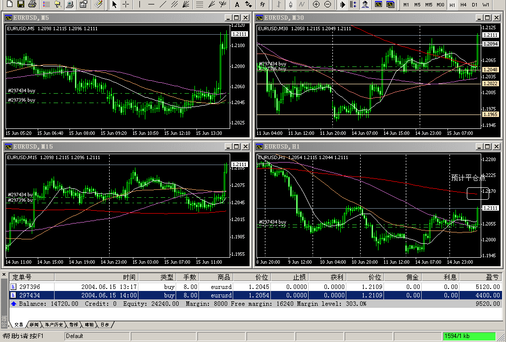This screenshot has width=506, height=342.
Task: Click the Balance summary row
Action: coord(255,304)
